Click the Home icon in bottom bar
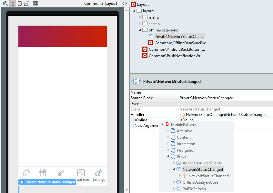This screenshot has width=273, height=193. click(26, 173)
